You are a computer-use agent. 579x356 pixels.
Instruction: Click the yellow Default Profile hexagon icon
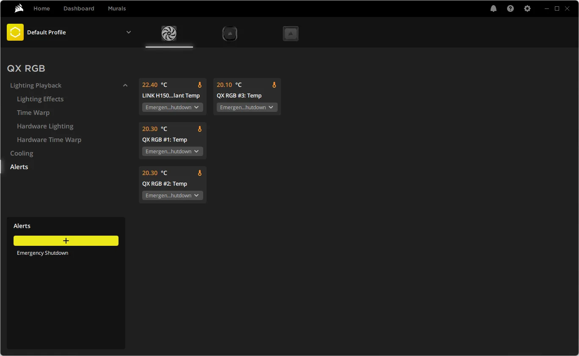tap(15, 32)
